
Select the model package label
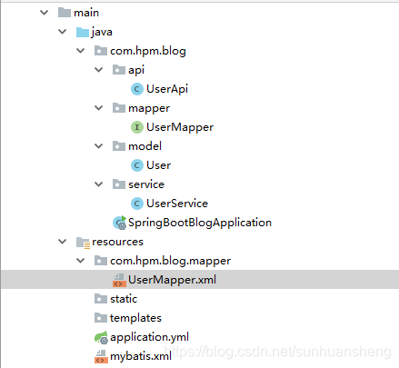[x=145, y=146]
